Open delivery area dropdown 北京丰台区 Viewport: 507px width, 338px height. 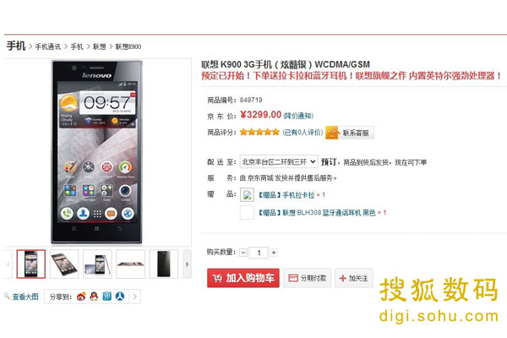[x=279, y=161]
